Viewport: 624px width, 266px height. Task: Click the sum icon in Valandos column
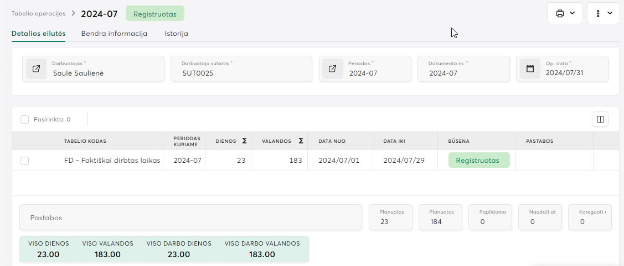point(301,141)
